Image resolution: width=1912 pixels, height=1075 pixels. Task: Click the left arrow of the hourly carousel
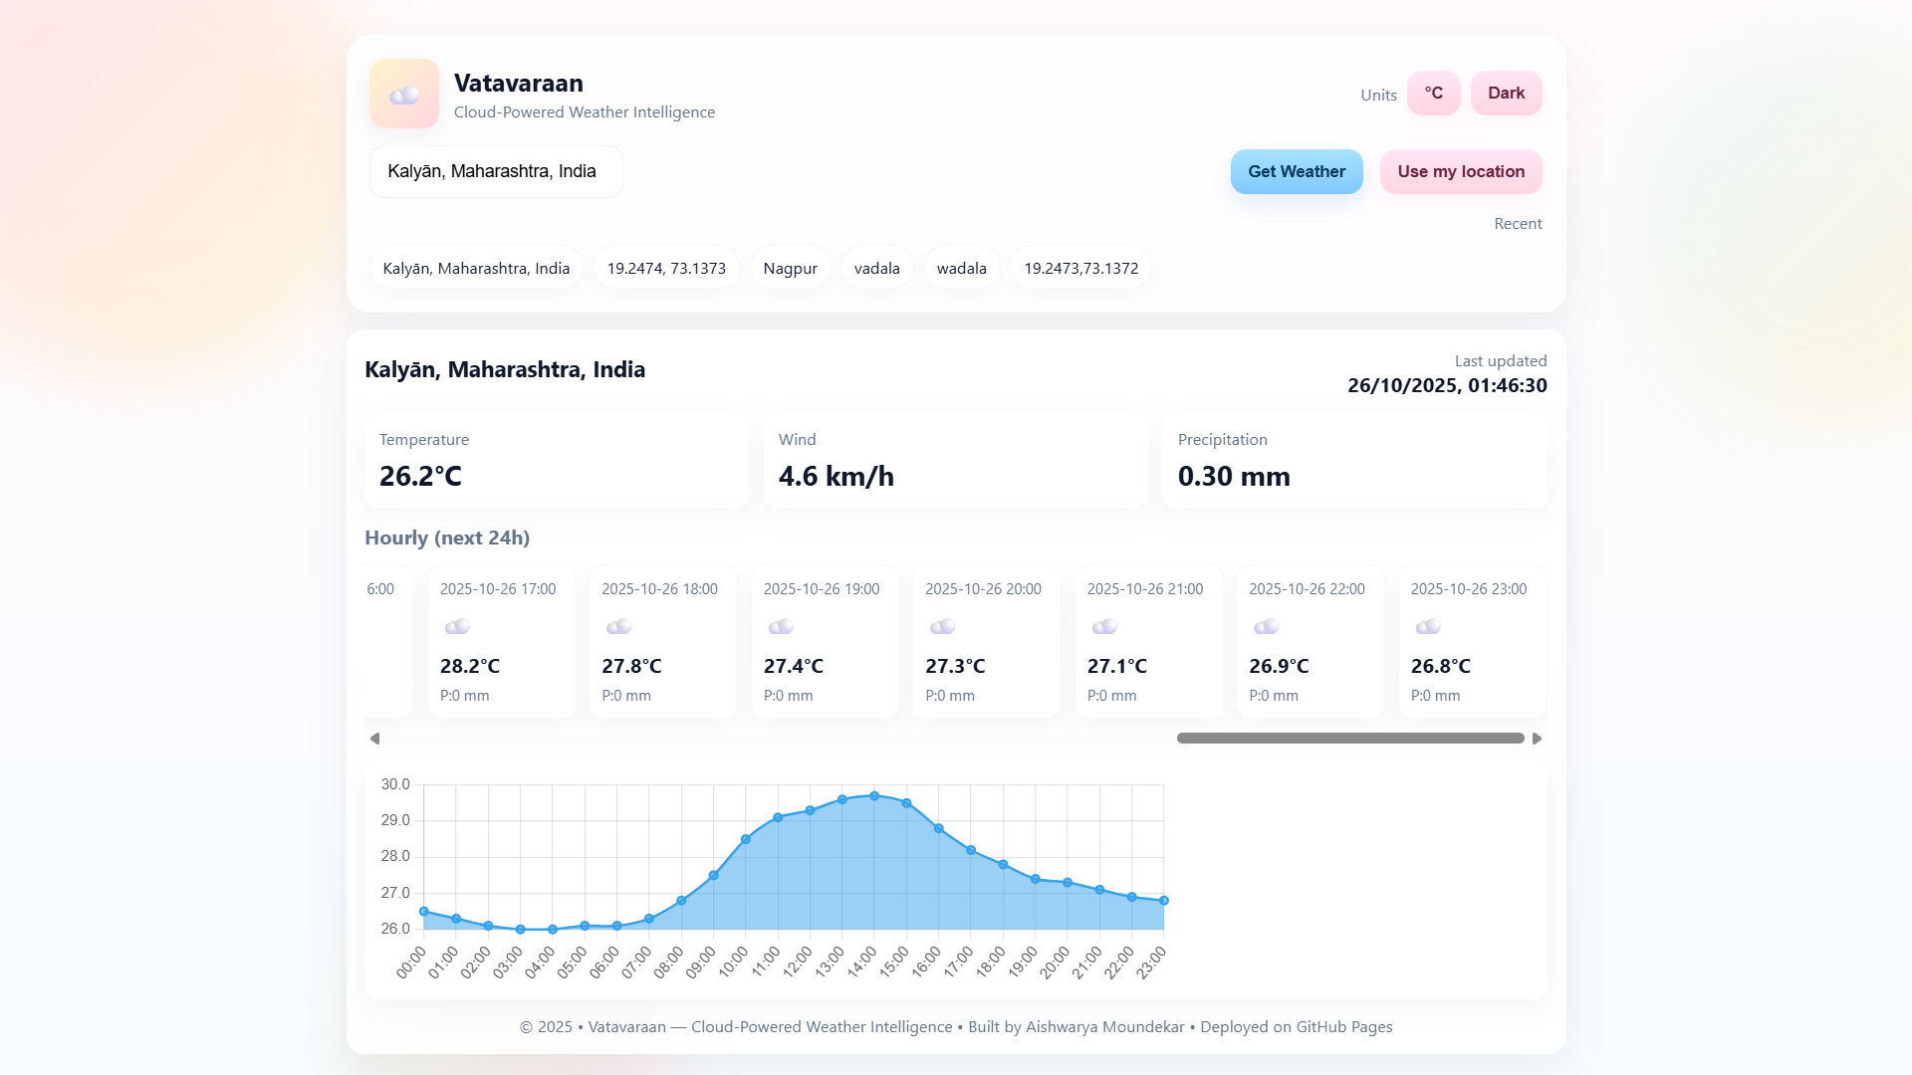[375, 739]
